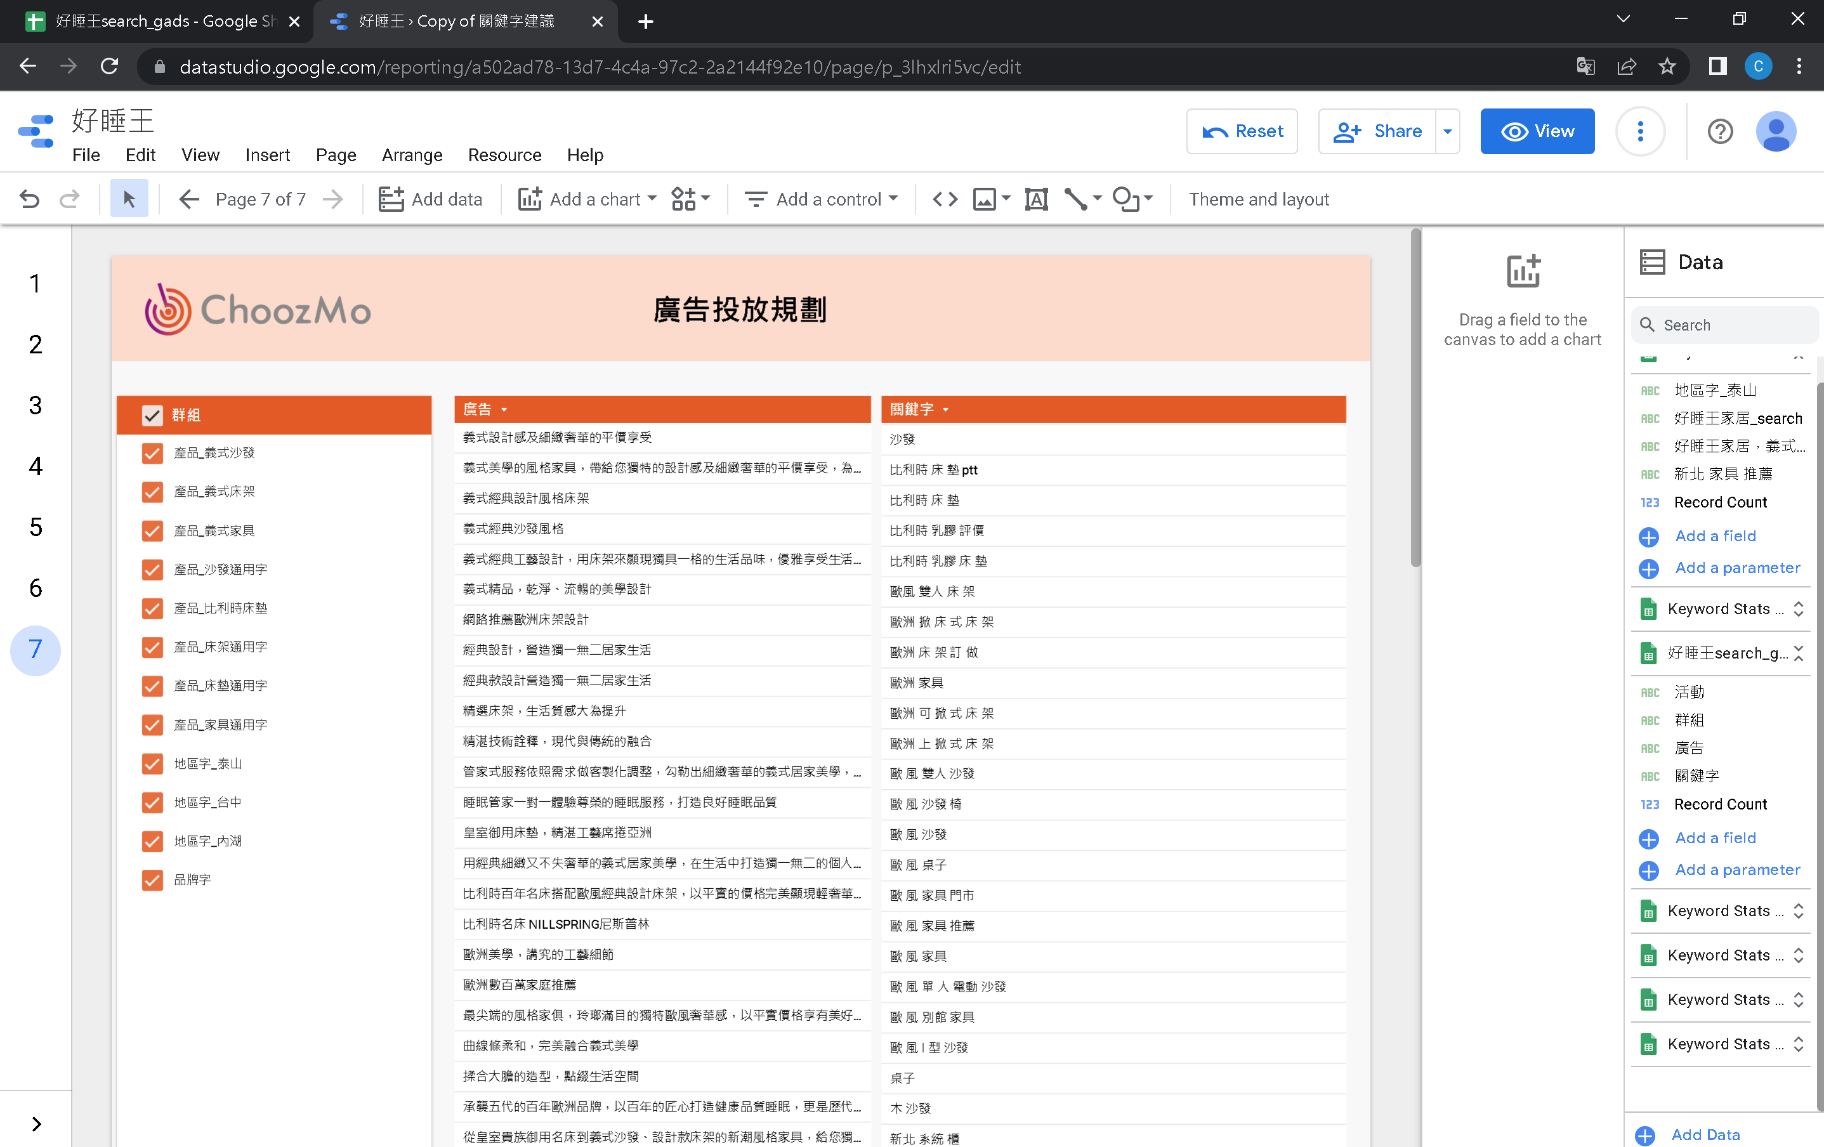The width and height of the screenshot is (1824, 1147).
Task: Click the browser address bar URL
Action: 600,67
